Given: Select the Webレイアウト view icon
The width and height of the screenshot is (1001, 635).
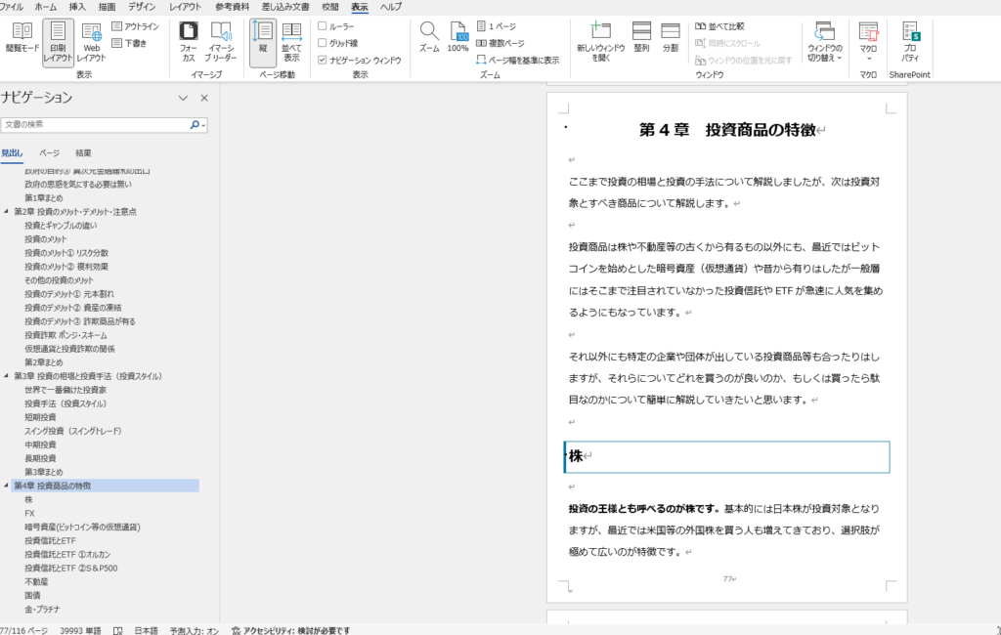Looking at the screenshot, I should (91, 39).
